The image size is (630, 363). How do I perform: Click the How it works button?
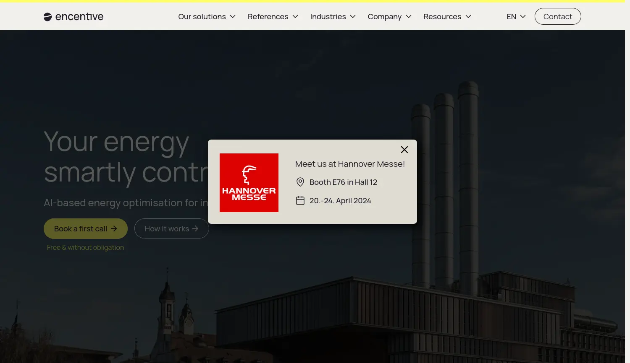pyautogui.click(x=172, y=228)
